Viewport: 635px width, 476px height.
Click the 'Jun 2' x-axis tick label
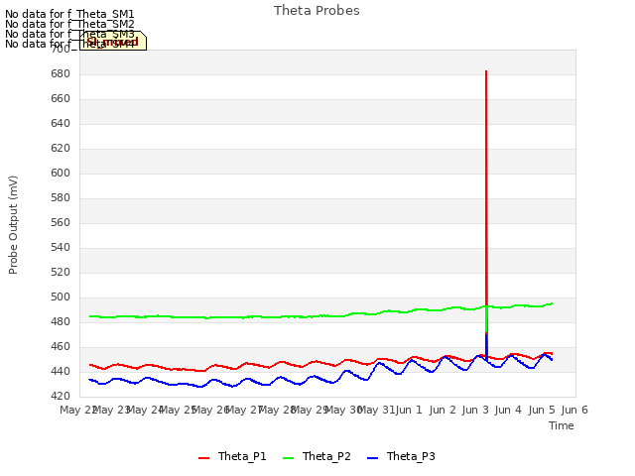tap(442, 410)
